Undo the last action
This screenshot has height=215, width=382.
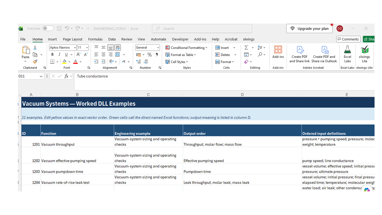[67, 28]
